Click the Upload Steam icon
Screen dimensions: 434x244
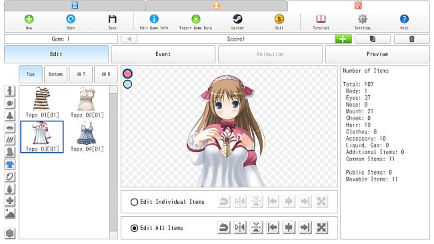(x=237, y=19)
